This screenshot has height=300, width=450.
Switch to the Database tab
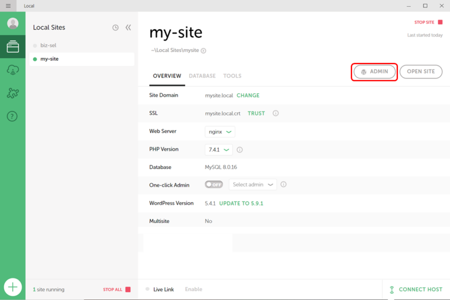tap(202, 76)
